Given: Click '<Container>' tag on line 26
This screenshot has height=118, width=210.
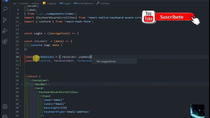Looking at the screenshot, I should (40, 80).
